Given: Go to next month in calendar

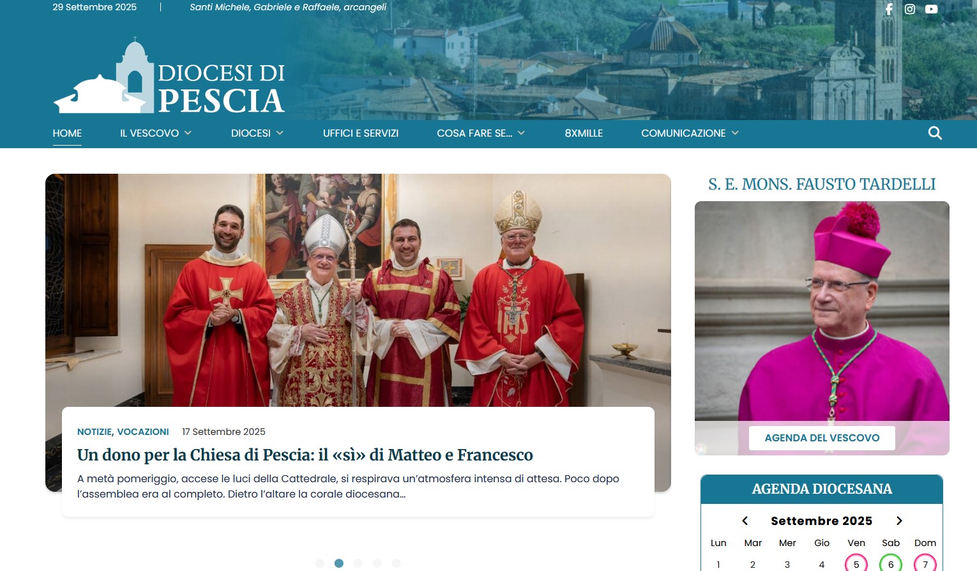Looking at the screenshot, I should [899, 521].
